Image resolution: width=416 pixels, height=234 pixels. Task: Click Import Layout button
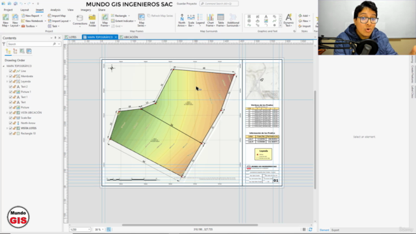(x=58, y=21)
